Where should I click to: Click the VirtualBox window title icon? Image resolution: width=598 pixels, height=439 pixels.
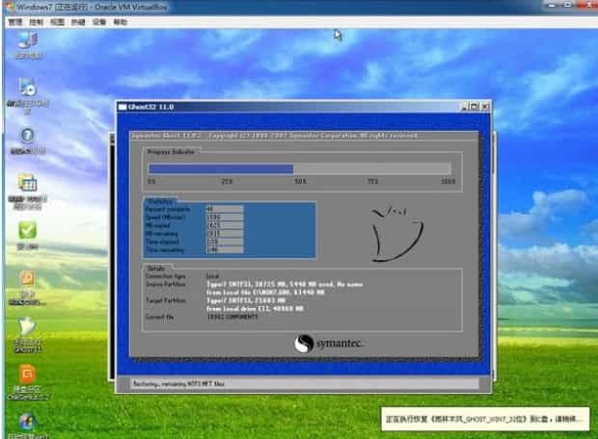click(x=8, y=7)
